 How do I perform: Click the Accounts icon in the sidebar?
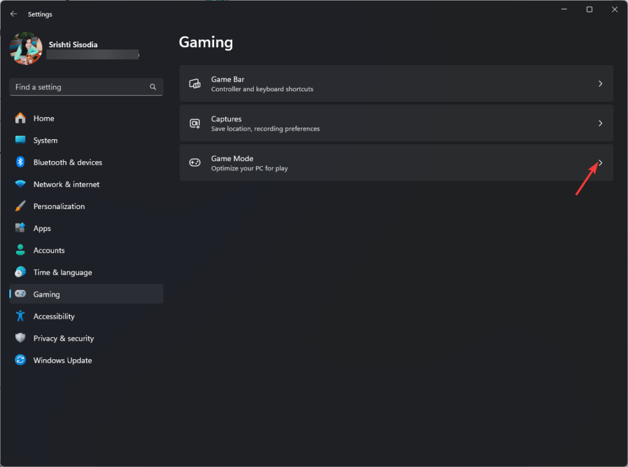(x=19, y=250)
